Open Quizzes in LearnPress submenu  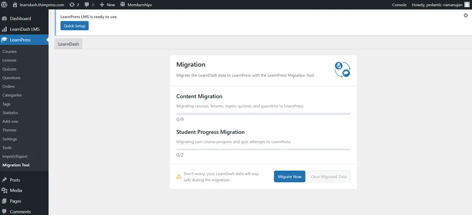(x=9, y=69)
